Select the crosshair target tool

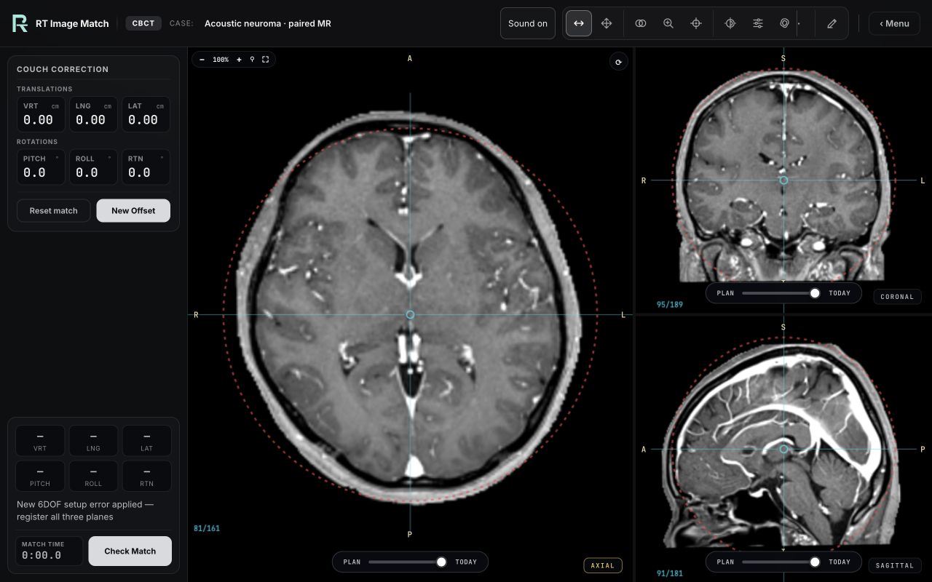point(696,23)
